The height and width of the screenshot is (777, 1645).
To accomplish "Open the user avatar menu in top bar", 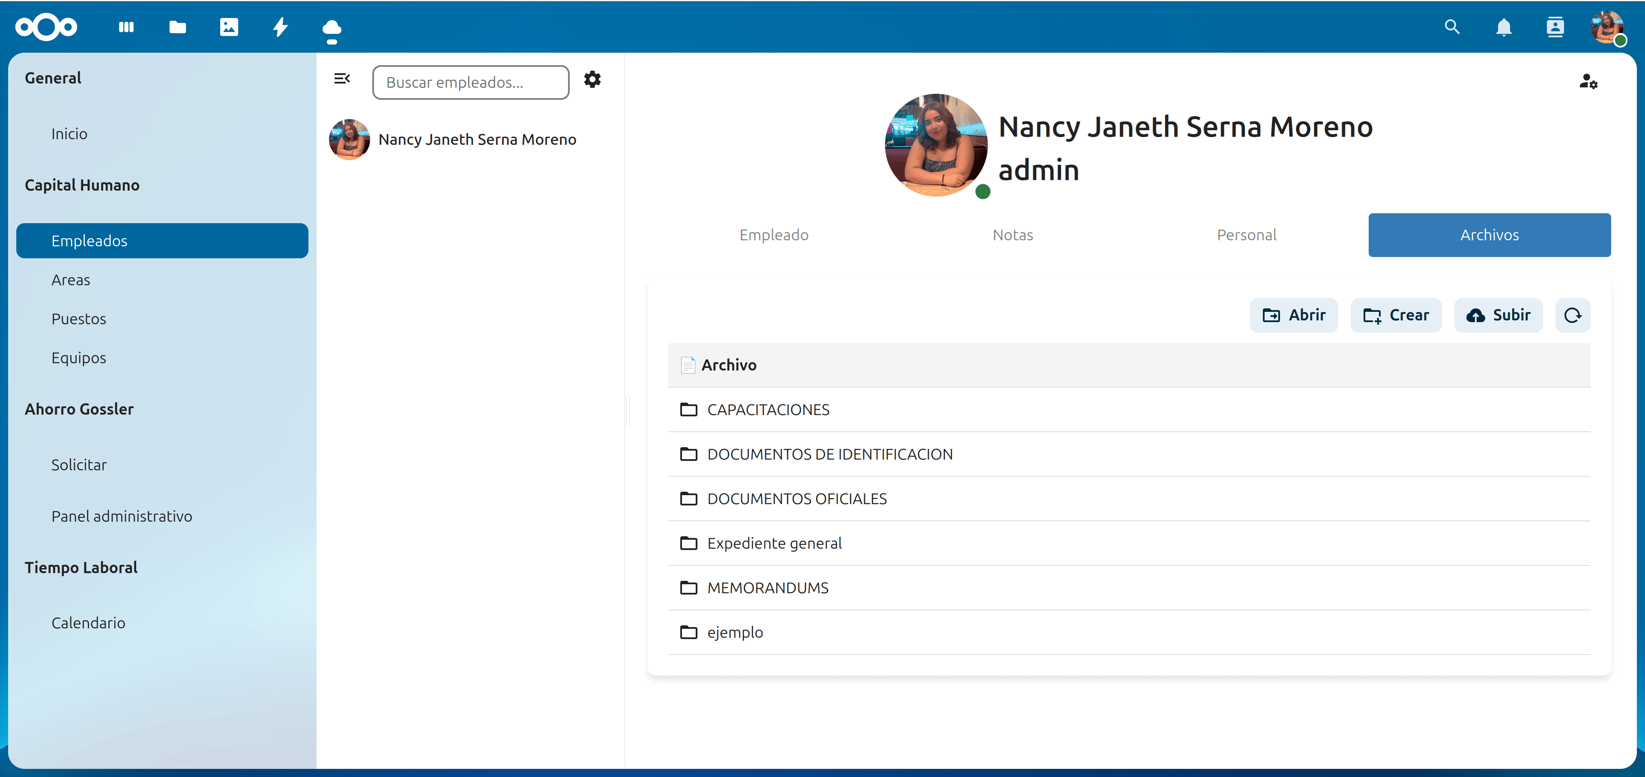I will pyautogui.click(x=1607, y=27).
